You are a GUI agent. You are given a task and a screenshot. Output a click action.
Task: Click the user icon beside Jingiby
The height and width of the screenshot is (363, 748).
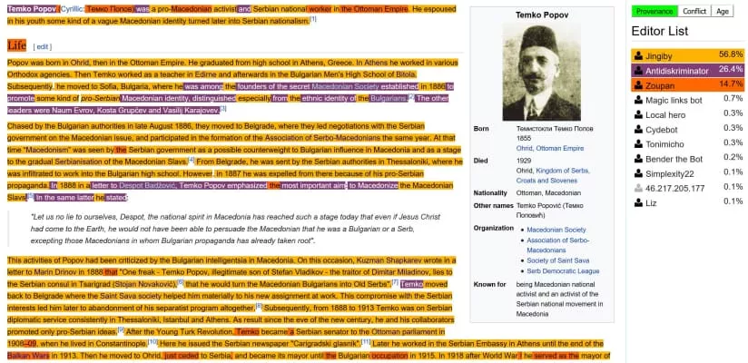click(638, 55)
